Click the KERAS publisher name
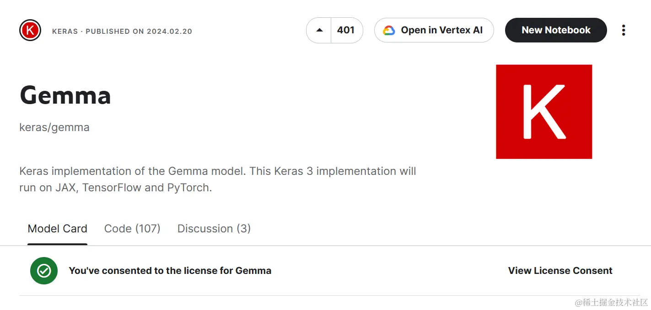 65,32
